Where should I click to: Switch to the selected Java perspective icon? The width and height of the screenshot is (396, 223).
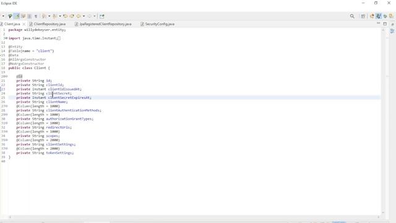[378, 16]
